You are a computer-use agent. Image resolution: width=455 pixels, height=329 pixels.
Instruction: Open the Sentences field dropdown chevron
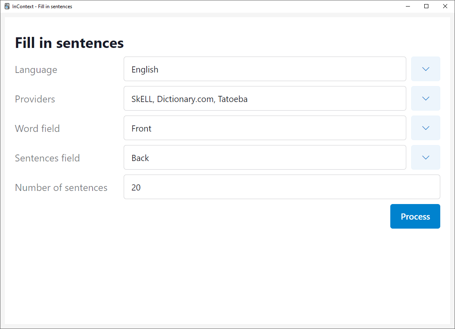pos(426,157)
